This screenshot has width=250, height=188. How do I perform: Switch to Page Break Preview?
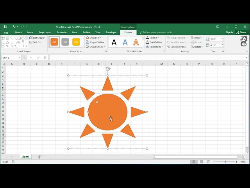click(x=209, y=162)
